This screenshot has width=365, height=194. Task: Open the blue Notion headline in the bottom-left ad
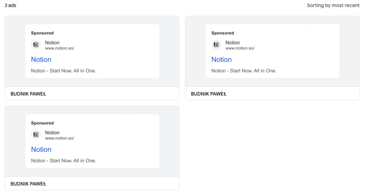click(41, 150)
